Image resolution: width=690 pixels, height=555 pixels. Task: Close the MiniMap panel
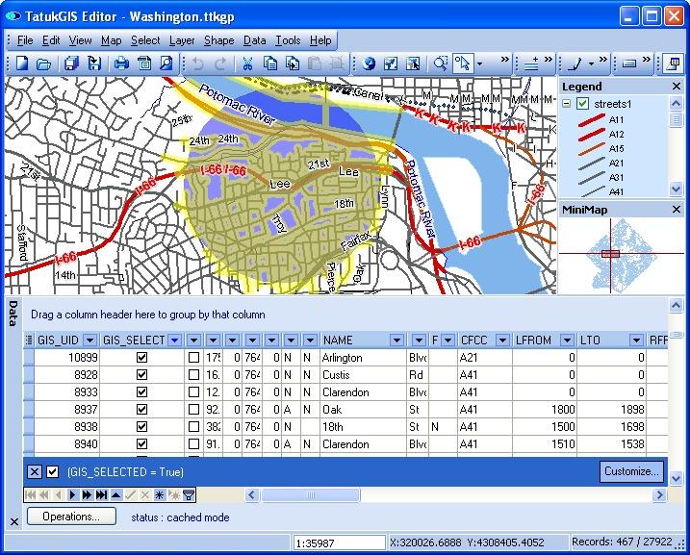click(677, 210)
